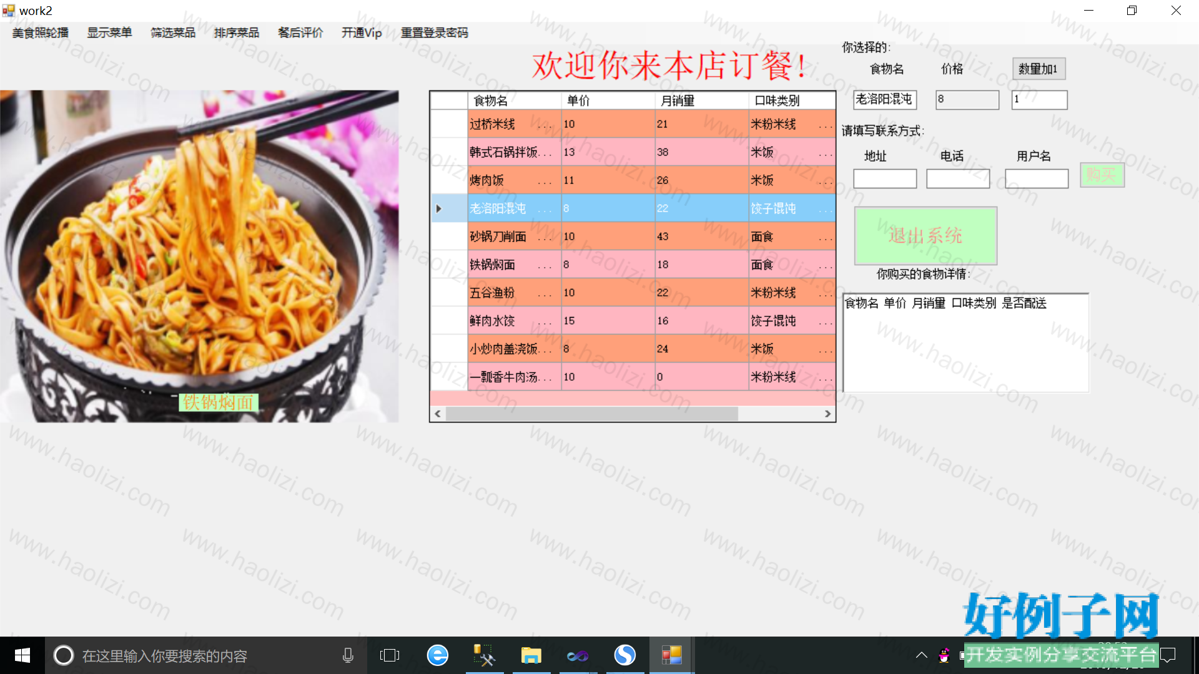
Task: Click the monthly sales cell showing 43
Action: (702, 237)
